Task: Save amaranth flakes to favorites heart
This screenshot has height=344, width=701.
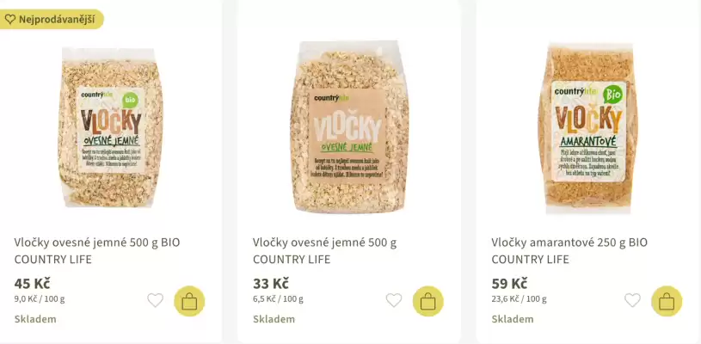Action: pos(632,300)
